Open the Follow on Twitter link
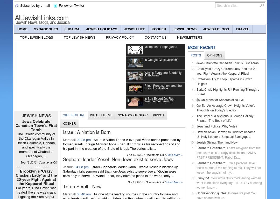The width and height of the screenshot is (280, 199). click(72, 6)
